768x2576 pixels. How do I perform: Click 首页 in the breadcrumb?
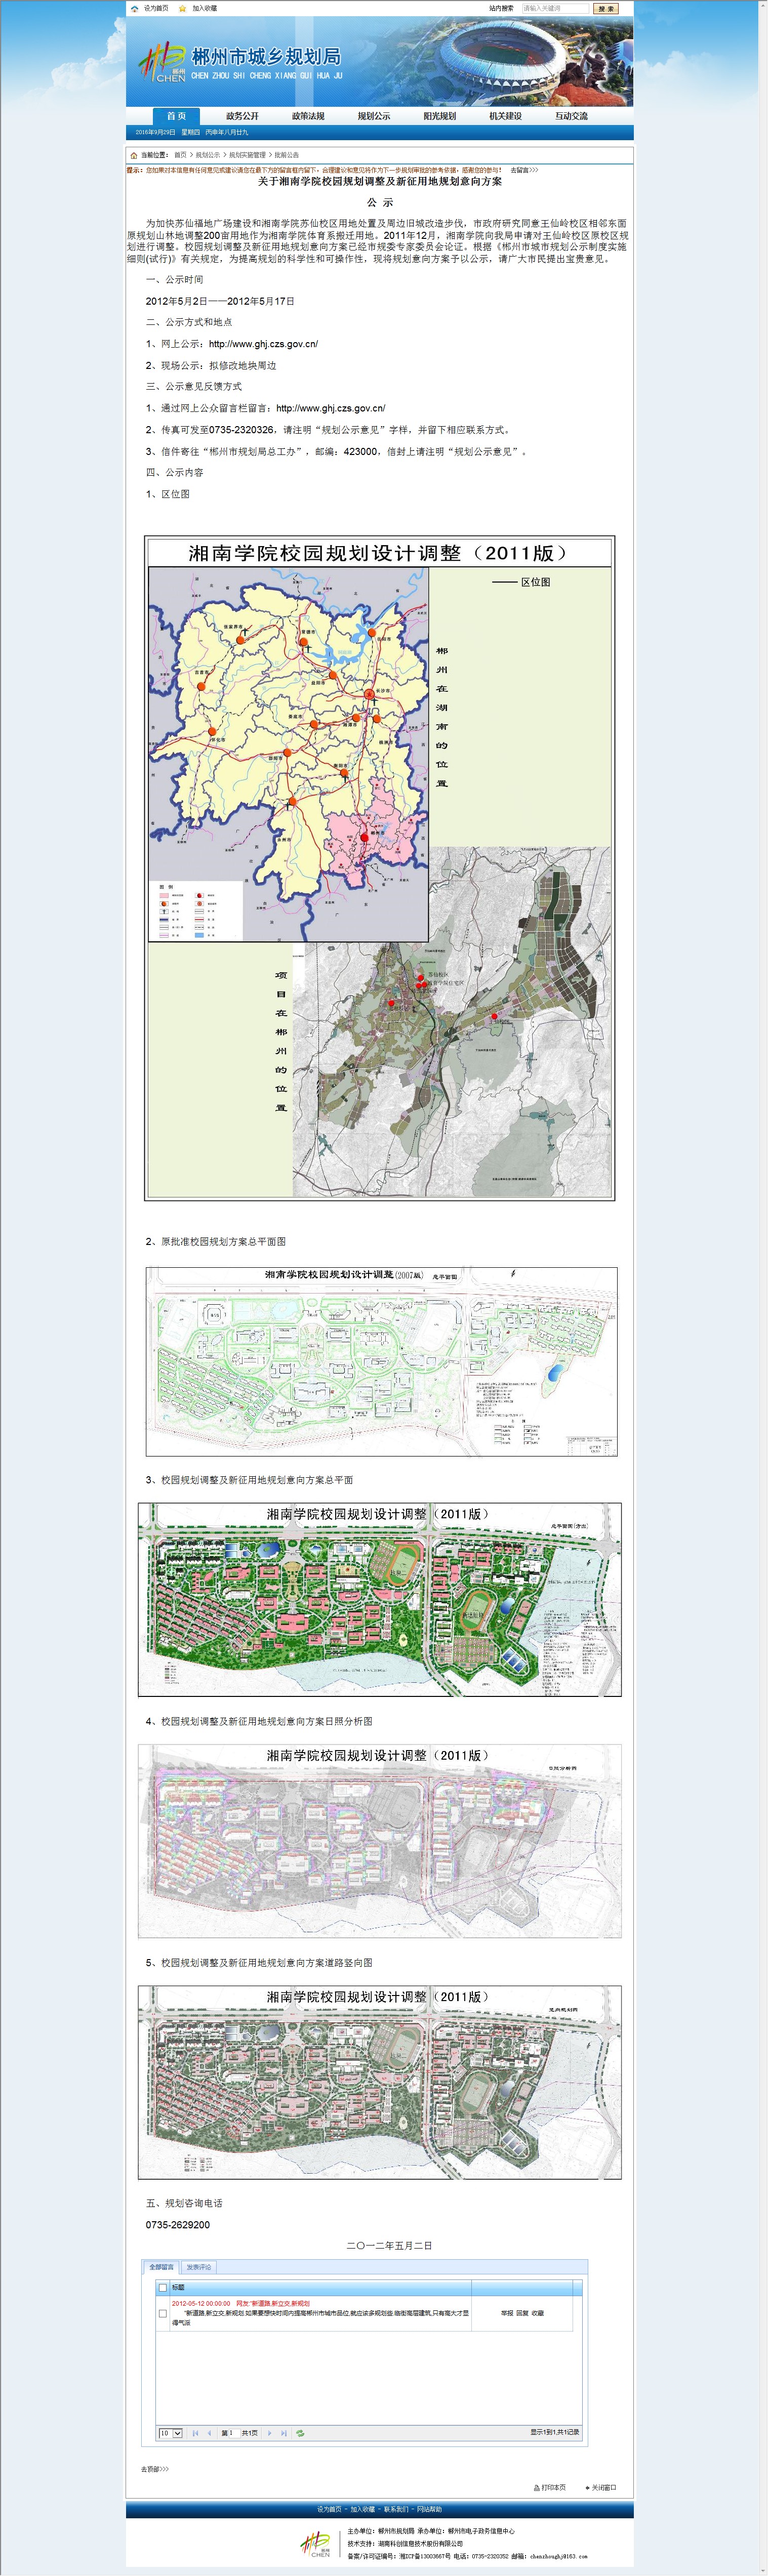point(180,155)
